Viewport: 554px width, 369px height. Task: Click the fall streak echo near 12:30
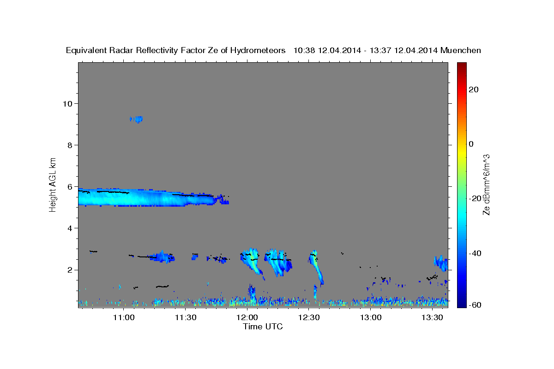coord(316,267)
